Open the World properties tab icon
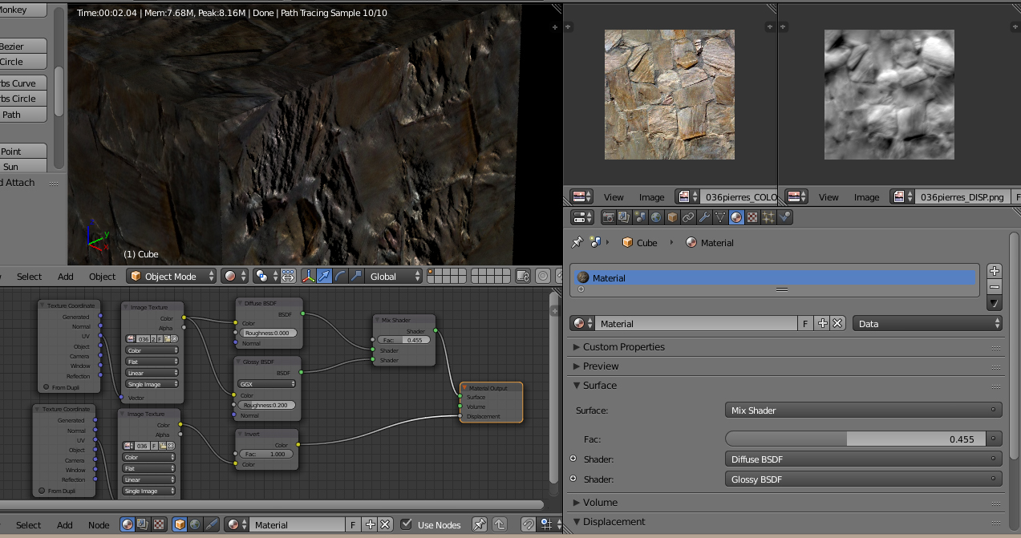 click(656, 217)
